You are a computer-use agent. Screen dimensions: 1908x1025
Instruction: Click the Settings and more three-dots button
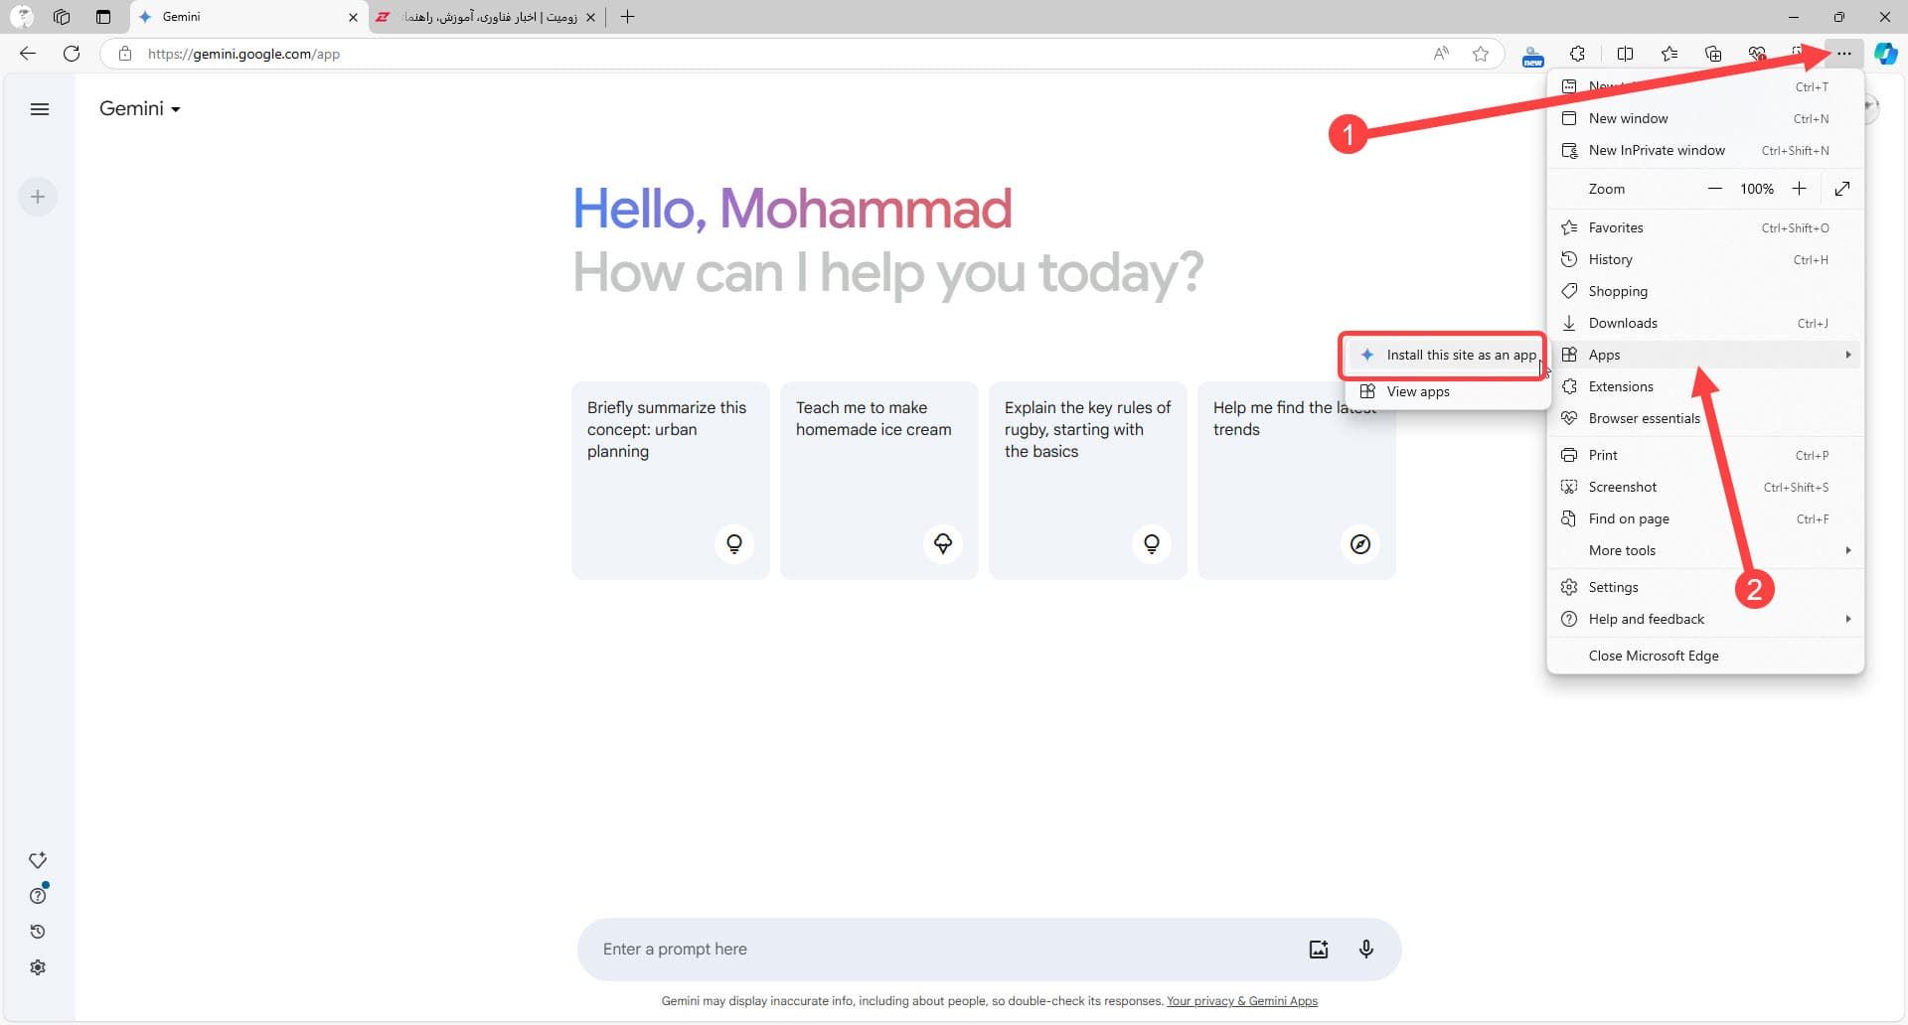tap(1844, 54)
